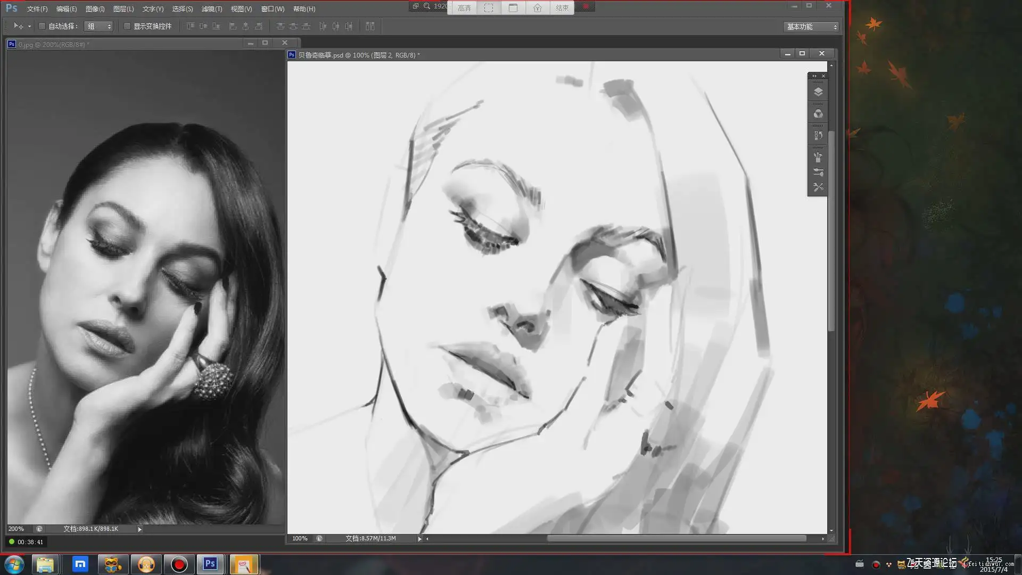Open the Layers panel icon

pyautogui.click(x=818, y=92)
